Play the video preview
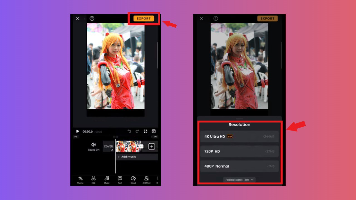Viewport: 356px width, 200px height. pos(77,131)
